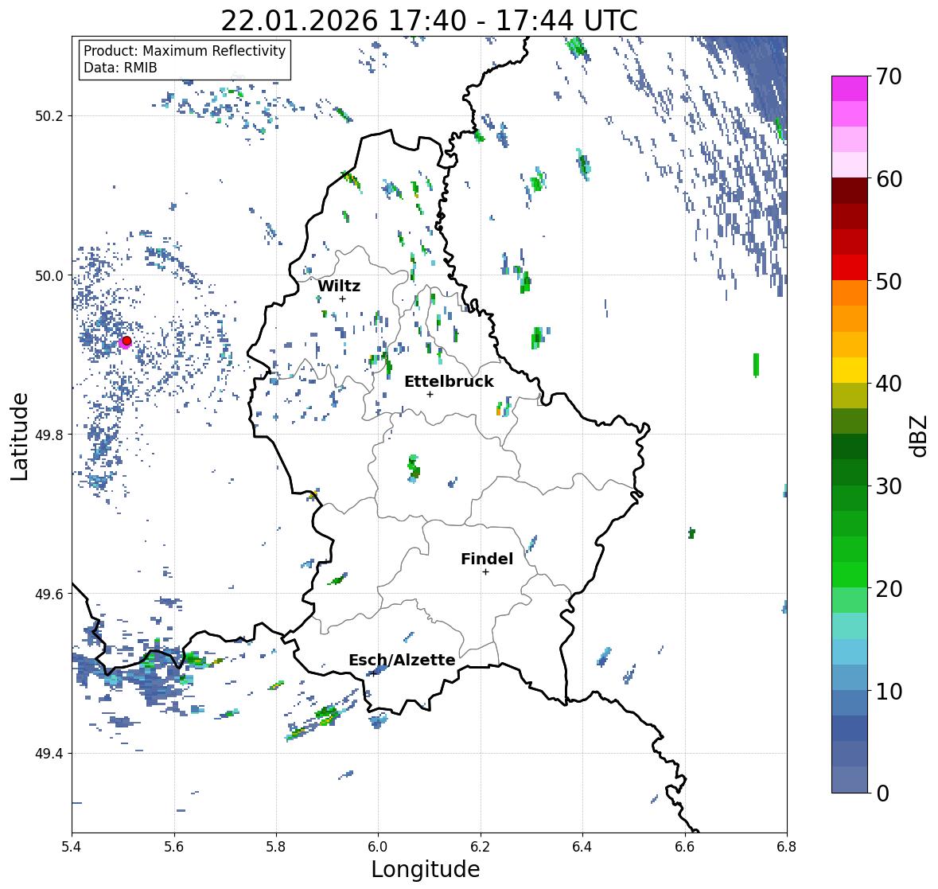The width and height of the screenshot is (938, 889).
Task: Click the 50.0 latitude tick label
Action: (49, 276)
